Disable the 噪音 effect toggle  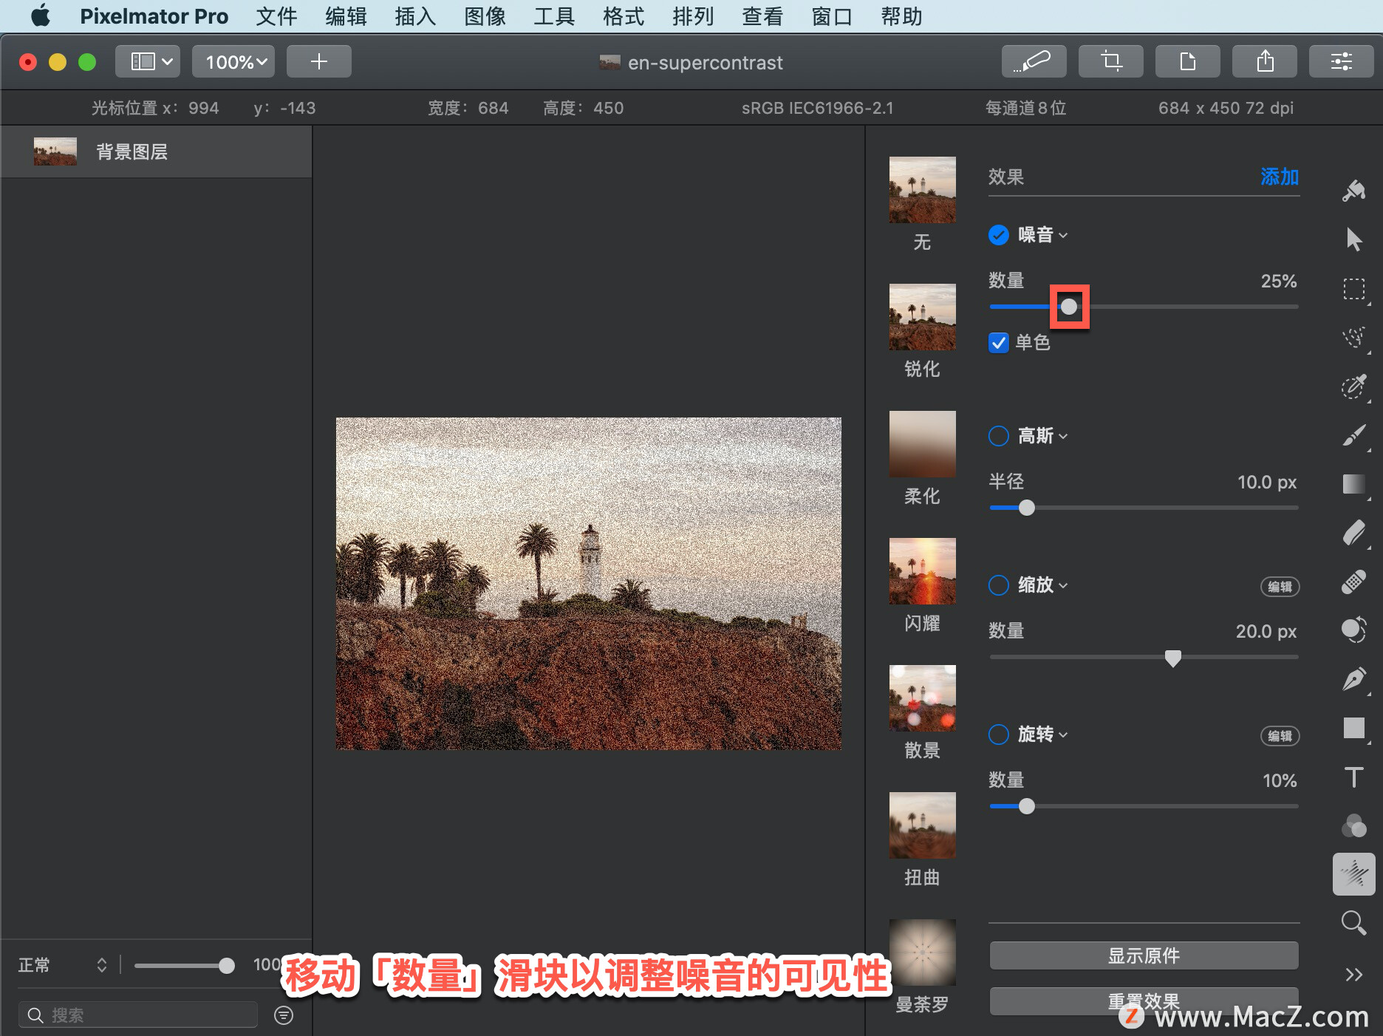pyautogui.click(x=998, y=235)
